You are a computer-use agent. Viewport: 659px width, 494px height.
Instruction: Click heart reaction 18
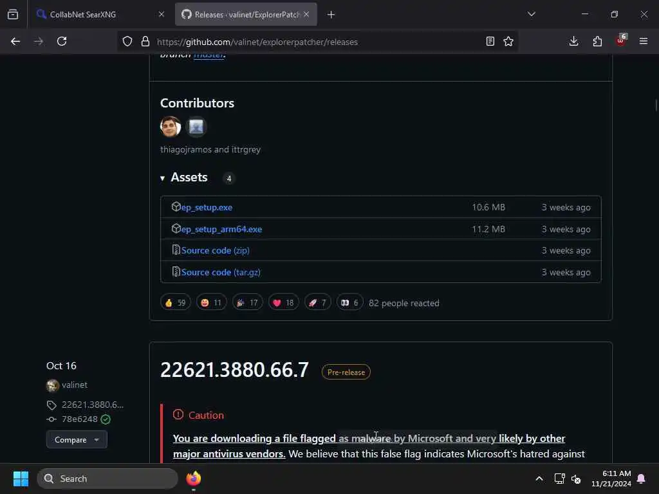point(284,302)
